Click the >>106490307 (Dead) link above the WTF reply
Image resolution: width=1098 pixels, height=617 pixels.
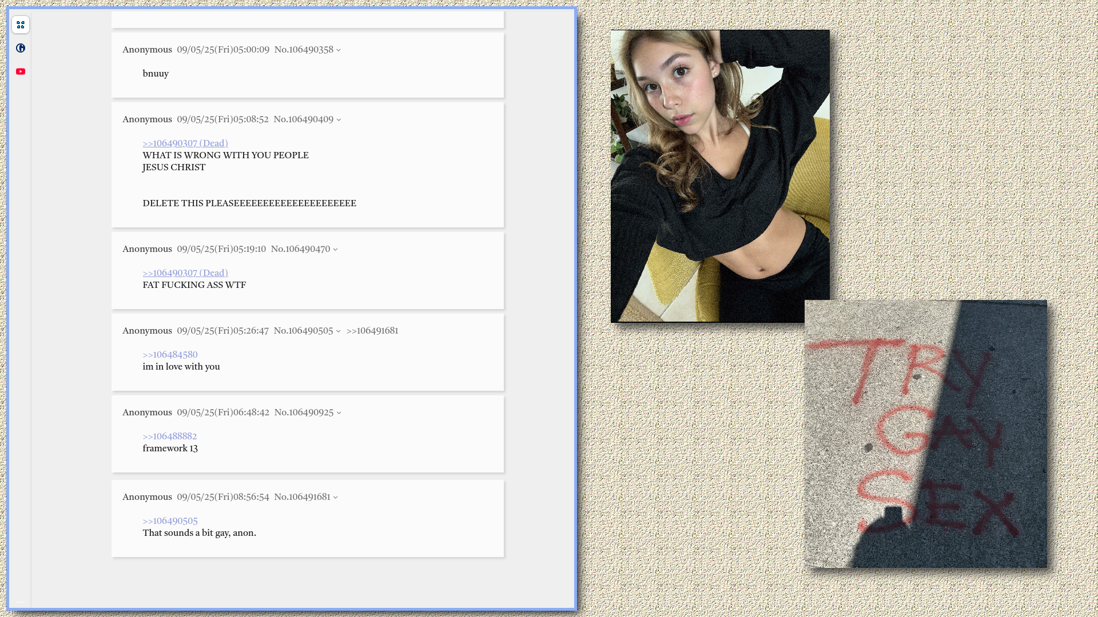pyautogui.click(x=185, y=273)
